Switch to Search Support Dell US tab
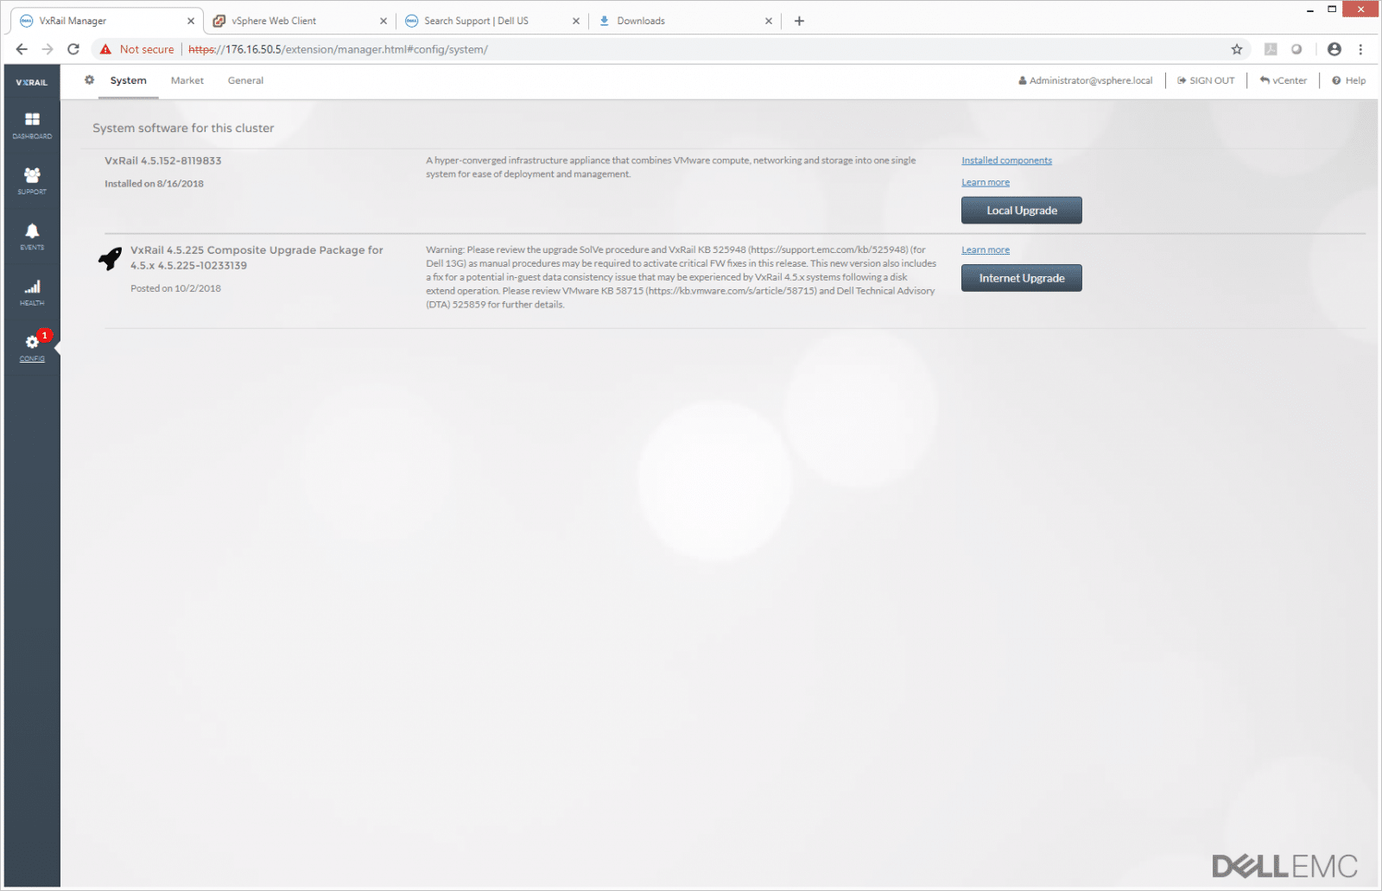Image resolution: width=1382 pixels, height=891 pixels. click(x=492, y=21)
